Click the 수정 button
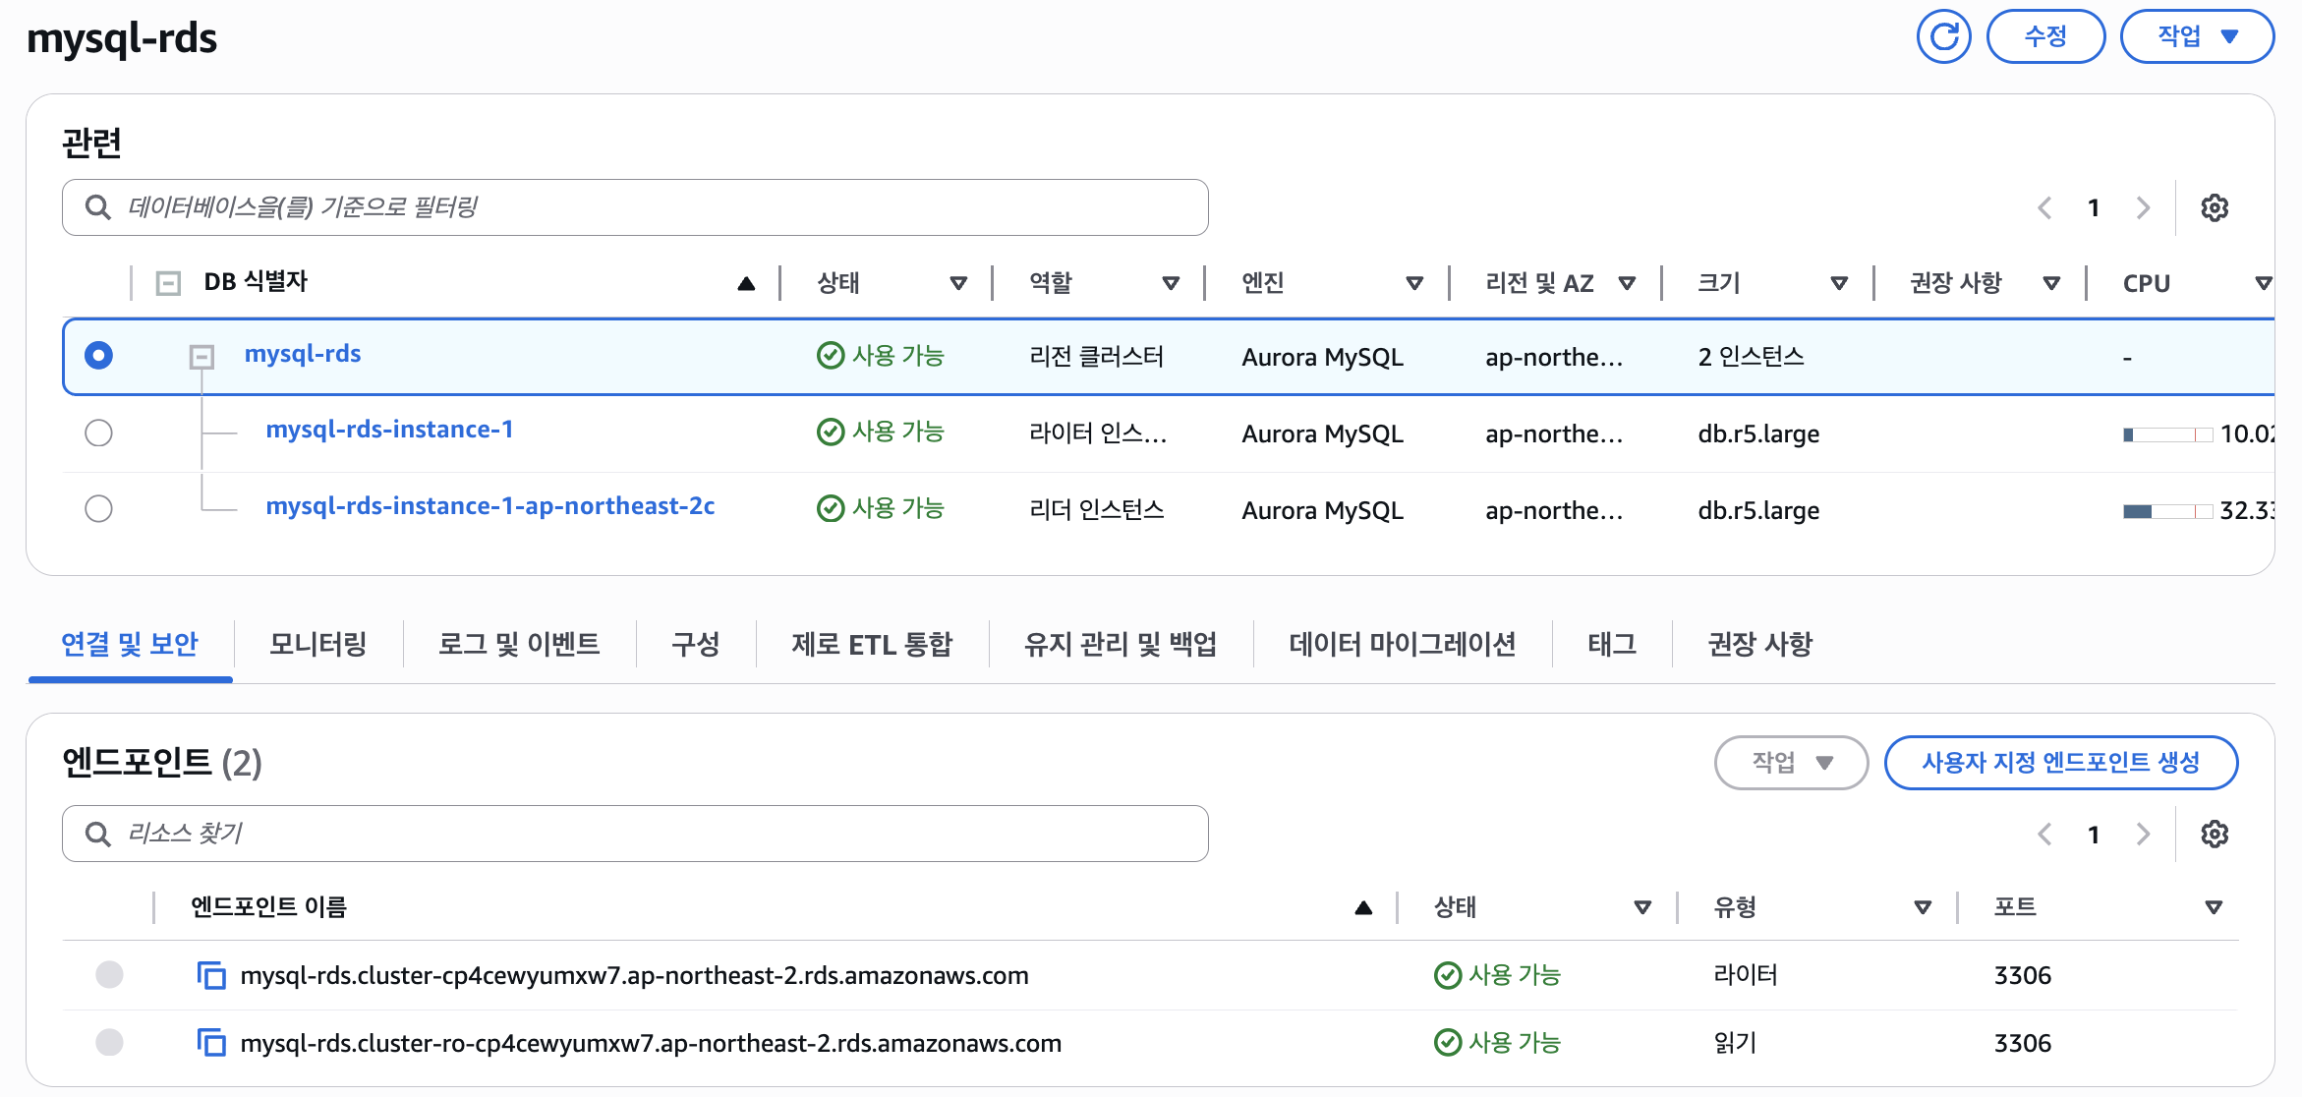This screenshot has width=2302, height=1097. [2045, 37]
